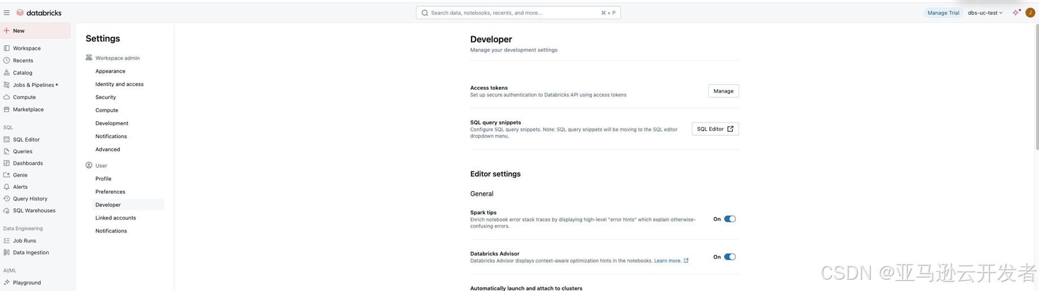Turn off the Spark tips toggle
The image size is (1039, 291).
[x=730, y=219]
